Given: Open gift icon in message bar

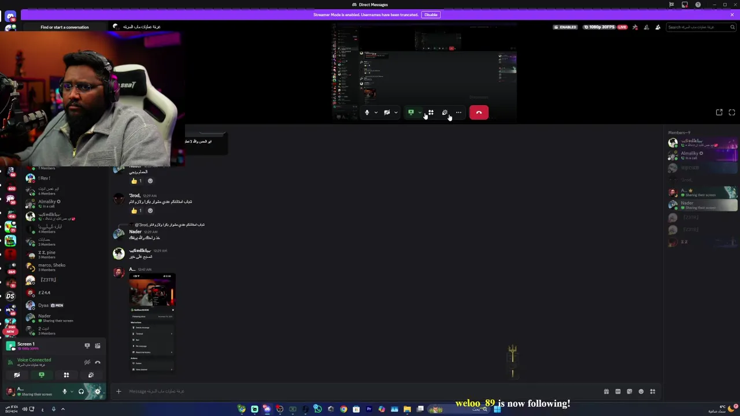Looking at the screenshot, I should tap(606, 391).
